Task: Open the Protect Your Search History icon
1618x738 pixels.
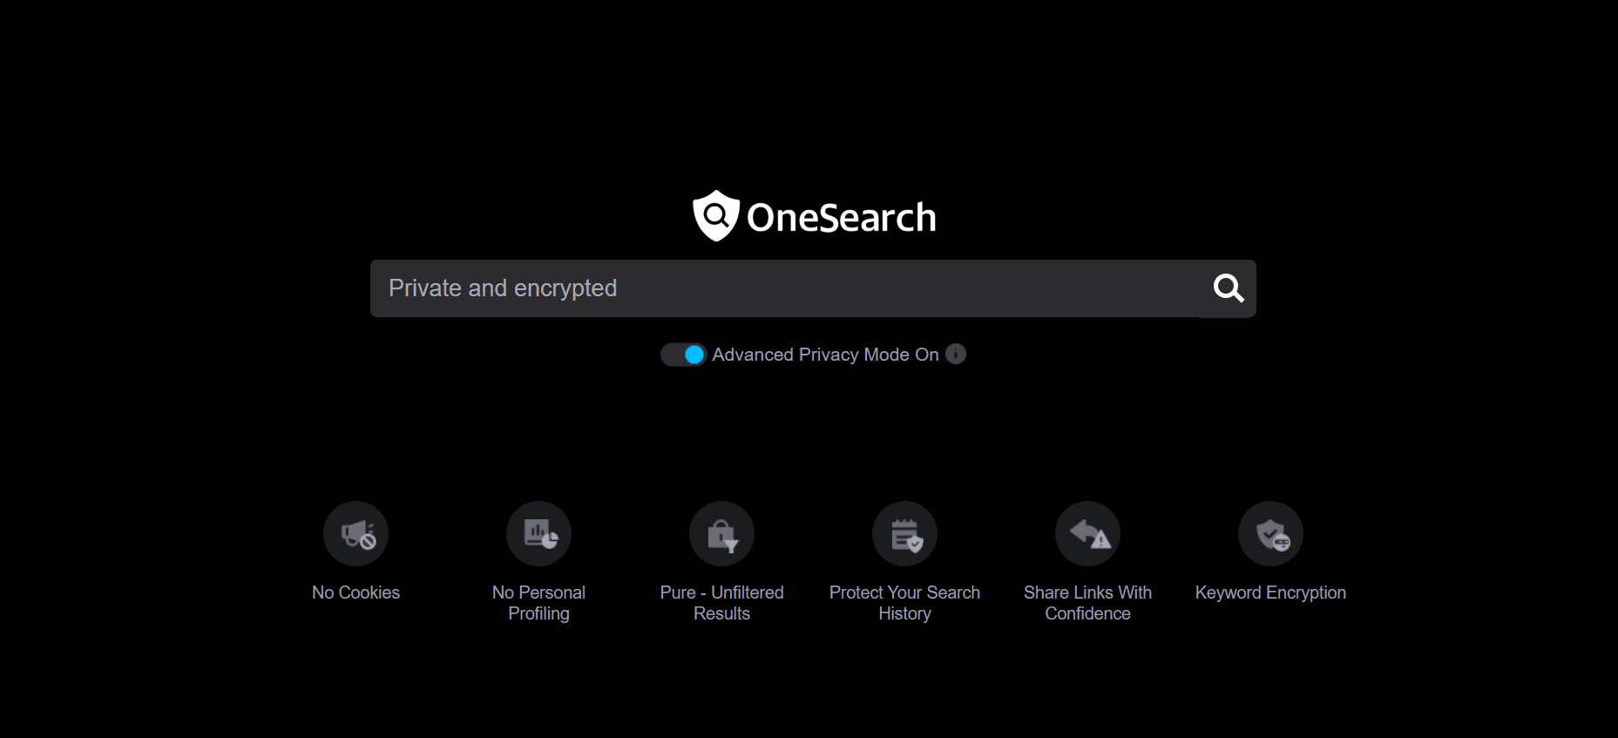Action: pyautogui.click(x=905, y=533)
